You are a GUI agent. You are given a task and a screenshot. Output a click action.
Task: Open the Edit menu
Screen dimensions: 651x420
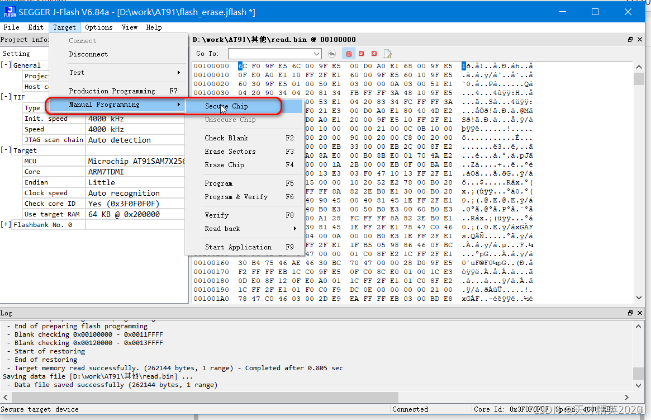tap(36, 27)
